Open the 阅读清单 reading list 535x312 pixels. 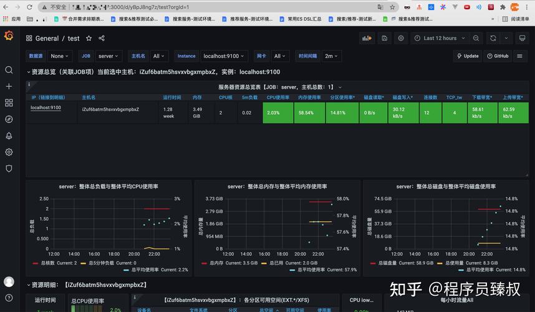[x=516, y=19]
